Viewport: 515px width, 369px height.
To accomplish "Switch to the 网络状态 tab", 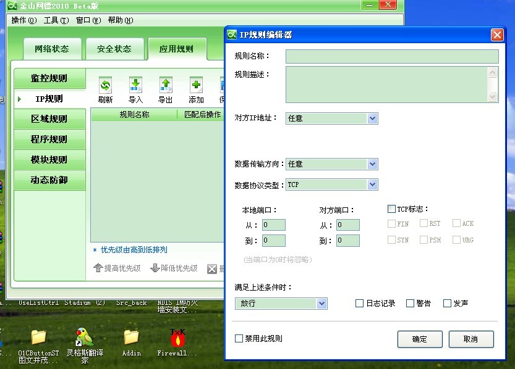I will pos(52,49).
